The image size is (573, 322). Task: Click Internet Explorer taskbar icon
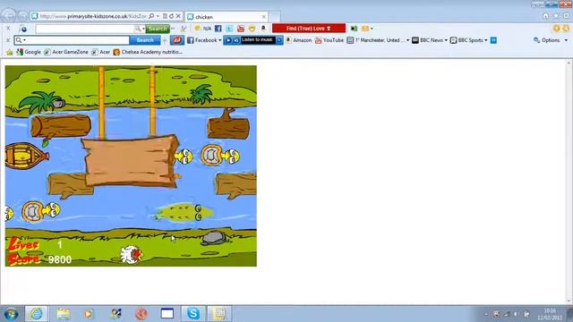tap(36, 314)
